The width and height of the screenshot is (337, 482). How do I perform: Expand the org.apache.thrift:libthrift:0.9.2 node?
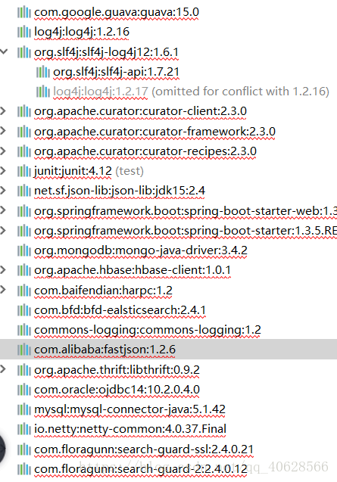click(x=3, y=369)
